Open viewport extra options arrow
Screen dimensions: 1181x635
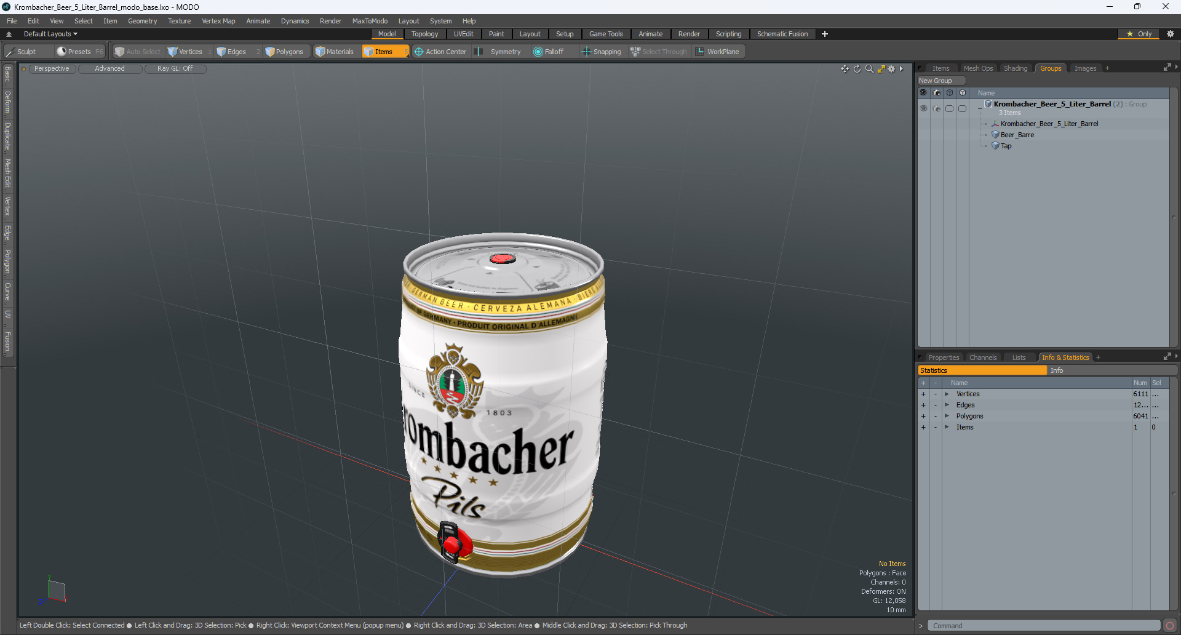click(x=901, y=69)
